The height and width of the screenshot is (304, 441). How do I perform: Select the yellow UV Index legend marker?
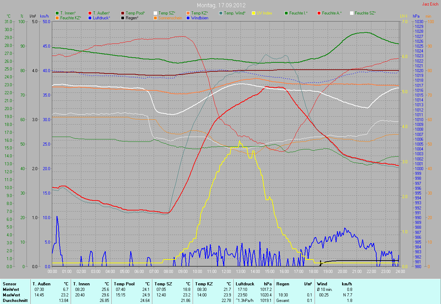pos(254,13)
